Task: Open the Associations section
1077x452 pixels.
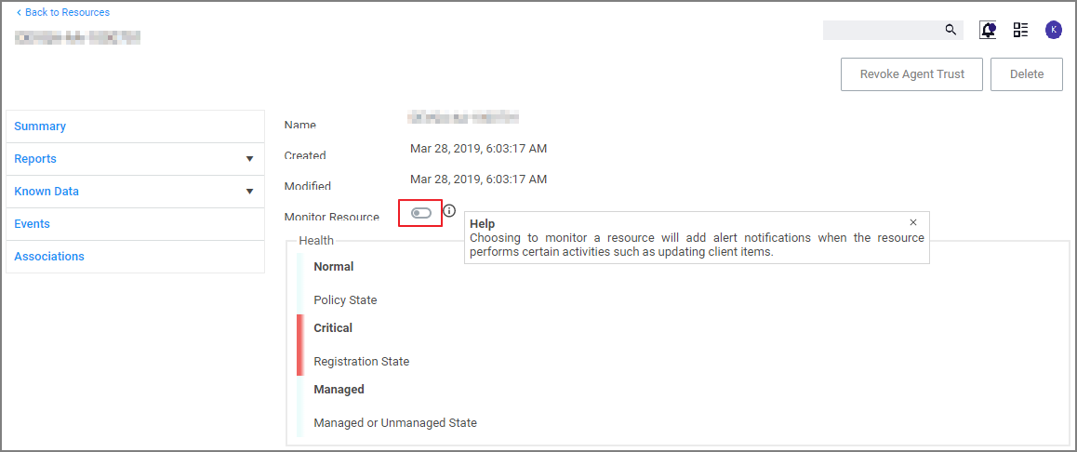Action: (135, 256)
